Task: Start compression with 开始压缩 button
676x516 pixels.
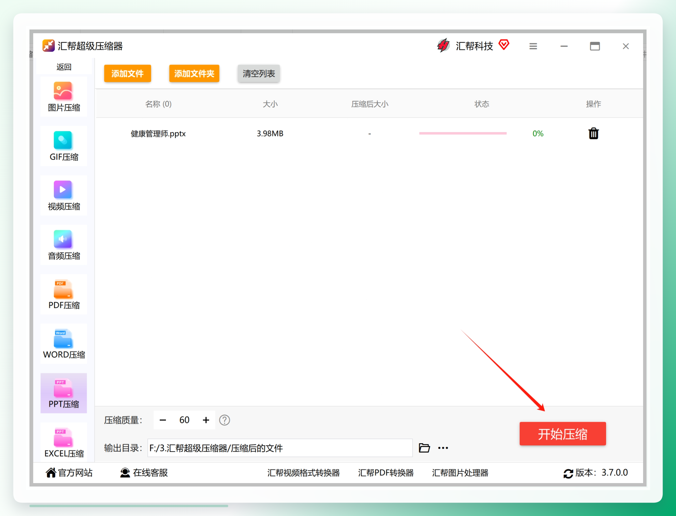Action: (x=563, y=434)
